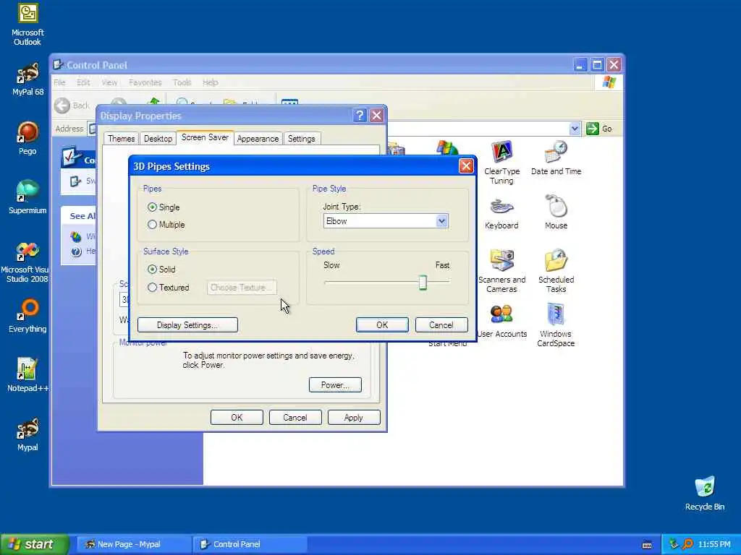Click the Windows flag logo in Control Panel
The height and width of the screenshot is (555, 741).
[x=609, y=82]
